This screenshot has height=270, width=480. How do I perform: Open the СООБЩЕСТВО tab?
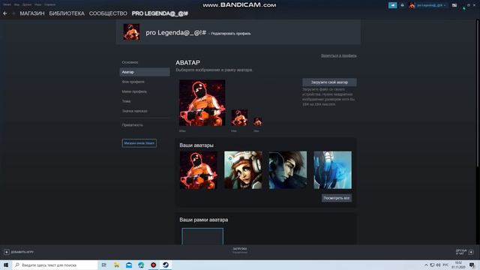coord(108,13)
